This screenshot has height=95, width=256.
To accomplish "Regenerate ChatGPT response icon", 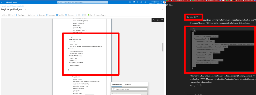I will tap(198, 85).
